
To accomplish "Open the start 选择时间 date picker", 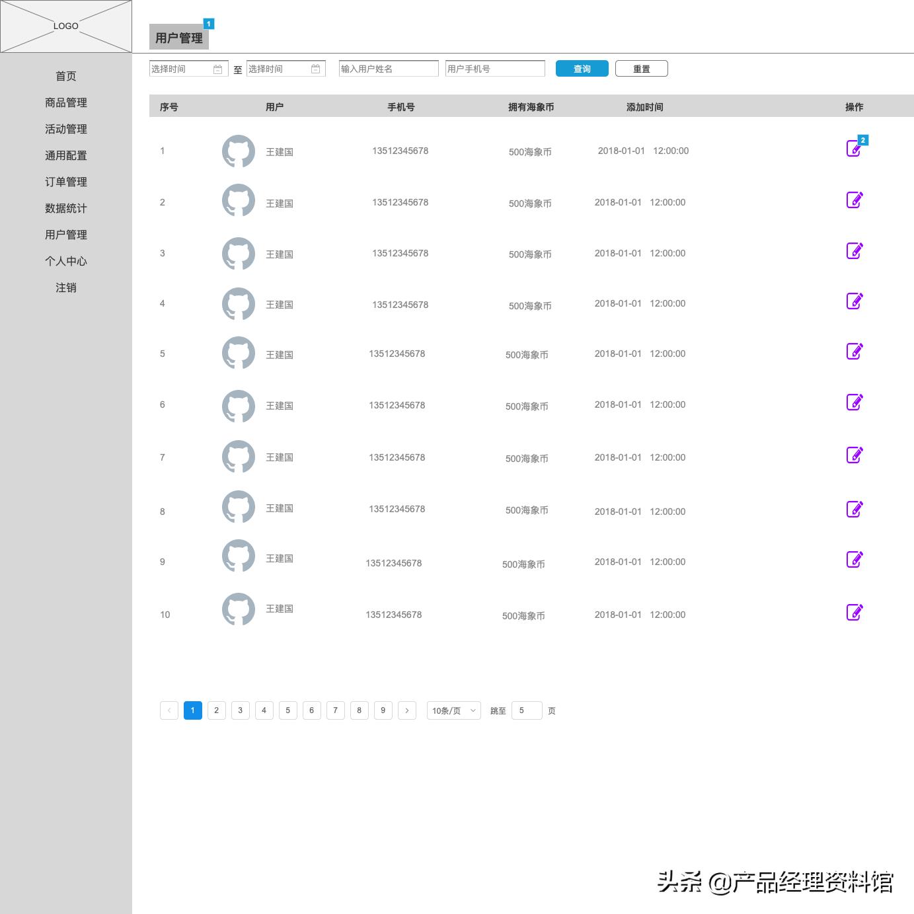I will [x=182, y=68].
